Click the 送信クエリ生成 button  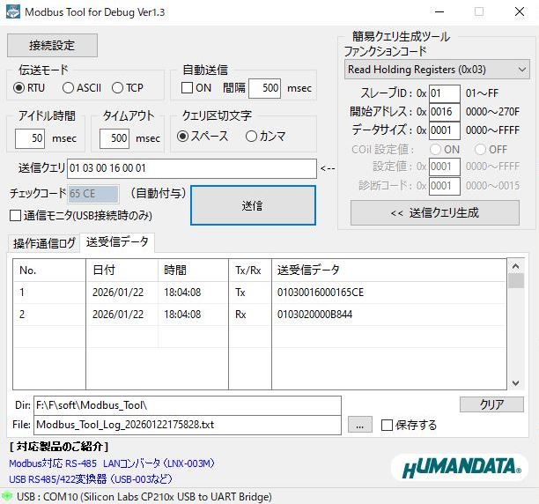[x=435, y=212]
